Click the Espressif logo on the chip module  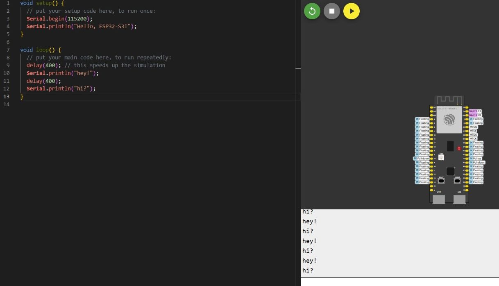pos(449,120)
